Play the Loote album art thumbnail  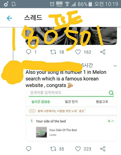(x=41, y=132)
